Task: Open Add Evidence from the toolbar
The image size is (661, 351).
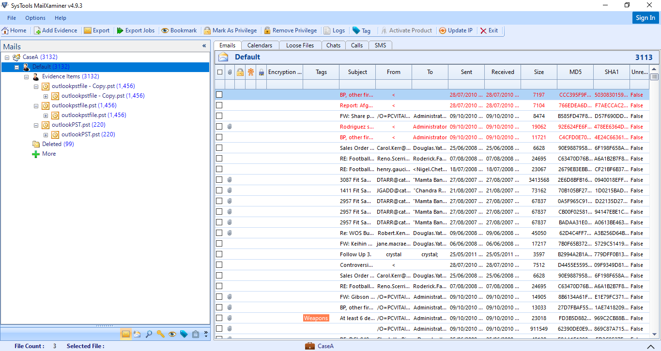Action: tap(56, 30)
